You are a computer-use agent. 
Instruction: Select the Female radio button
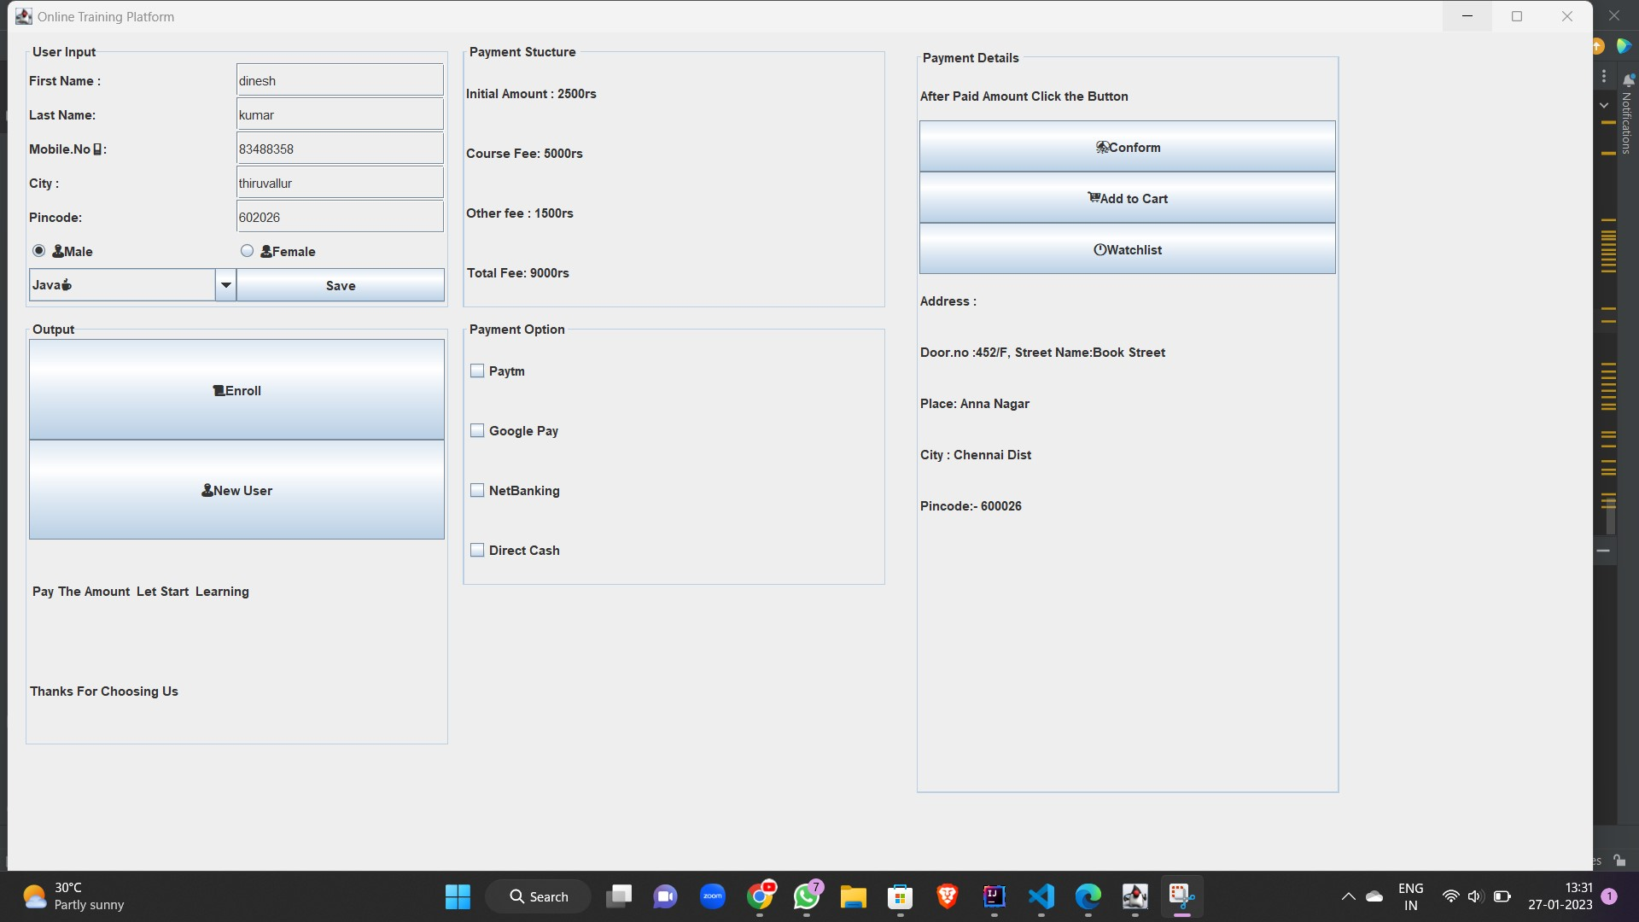(248, 251)
